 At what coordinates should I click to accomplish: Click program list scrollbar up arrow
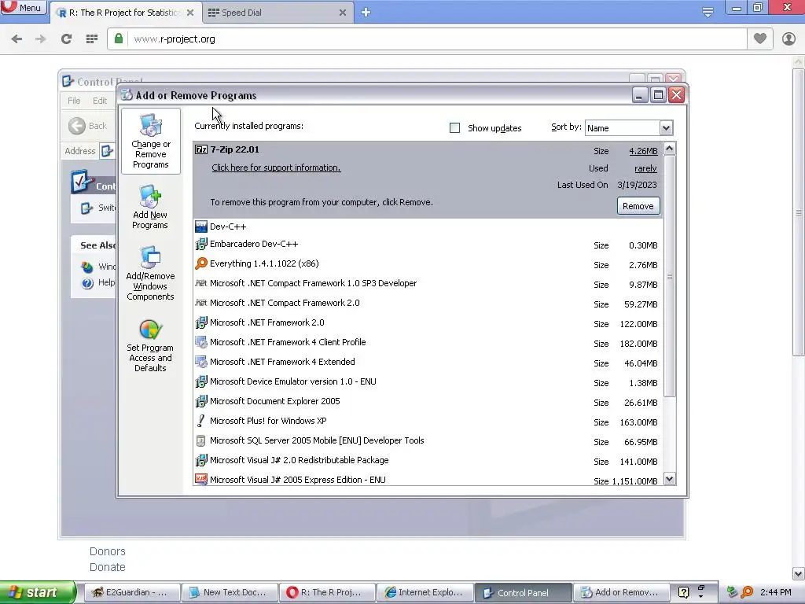[669, 149]
